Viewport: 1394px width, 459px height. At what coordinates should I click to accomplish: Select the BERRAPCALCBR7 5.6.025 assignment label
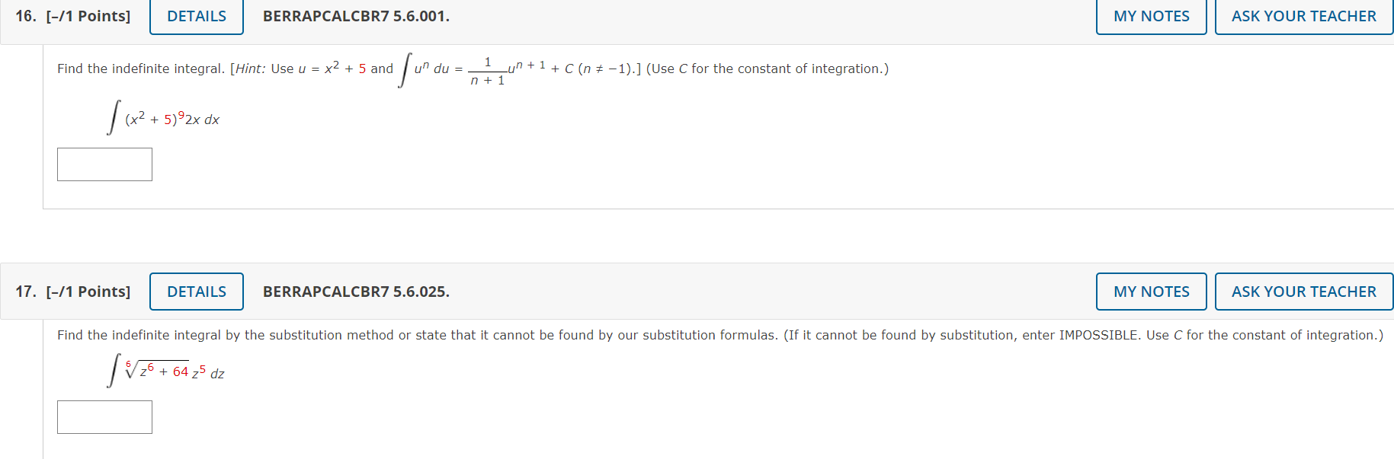click(x=355, y=292)
